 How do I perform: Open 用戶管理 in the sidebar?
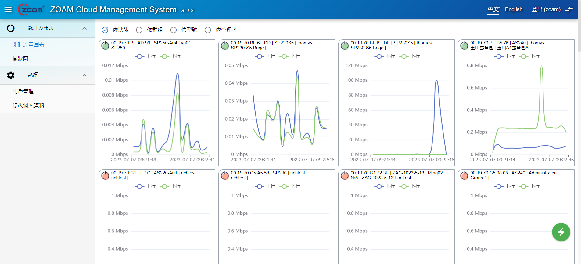click(x=23, y=91)
